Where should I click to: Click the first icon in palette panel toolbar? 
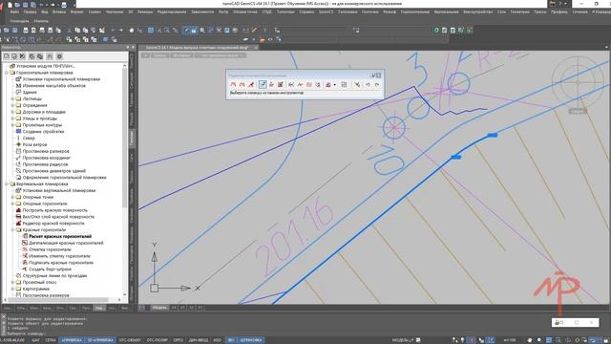pyautogui.click(x=7, y=56)
